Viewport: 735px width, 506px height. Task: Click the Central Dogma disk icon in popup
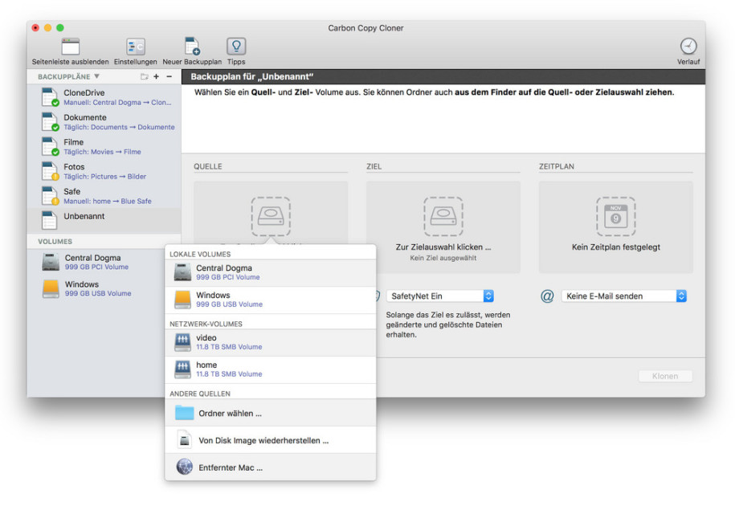pos(182,272)
